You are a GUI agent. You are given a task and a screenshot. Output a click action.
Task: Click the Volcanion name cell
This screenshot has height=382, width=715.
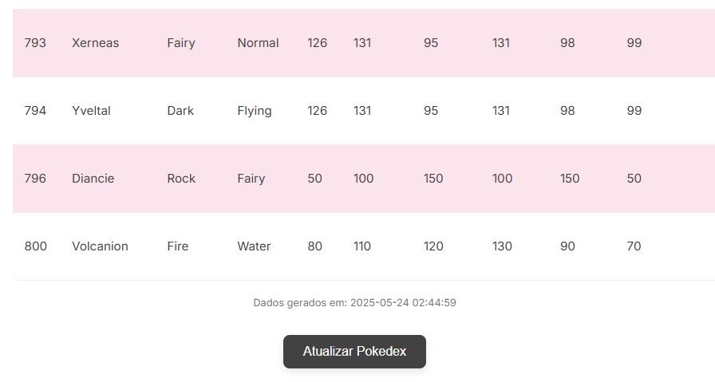[100, 246]
